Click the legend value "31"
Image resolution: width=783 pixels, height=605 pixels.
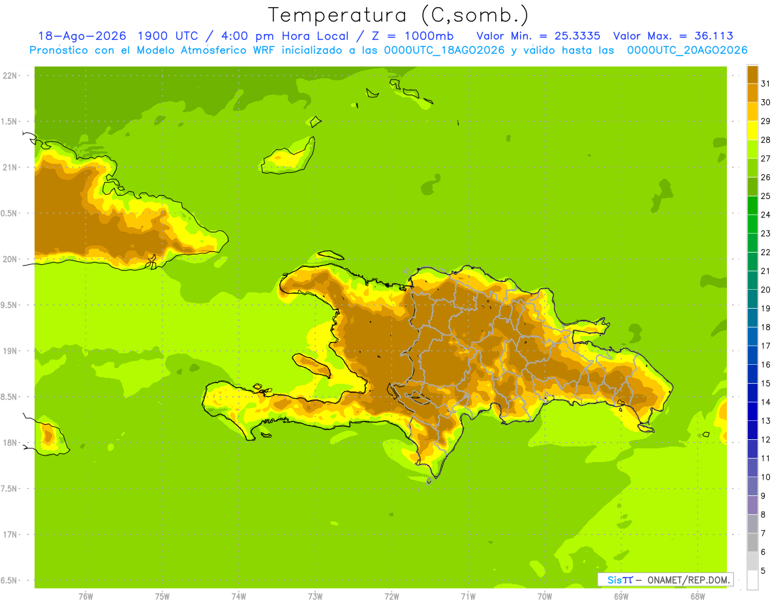coord(765,84)
